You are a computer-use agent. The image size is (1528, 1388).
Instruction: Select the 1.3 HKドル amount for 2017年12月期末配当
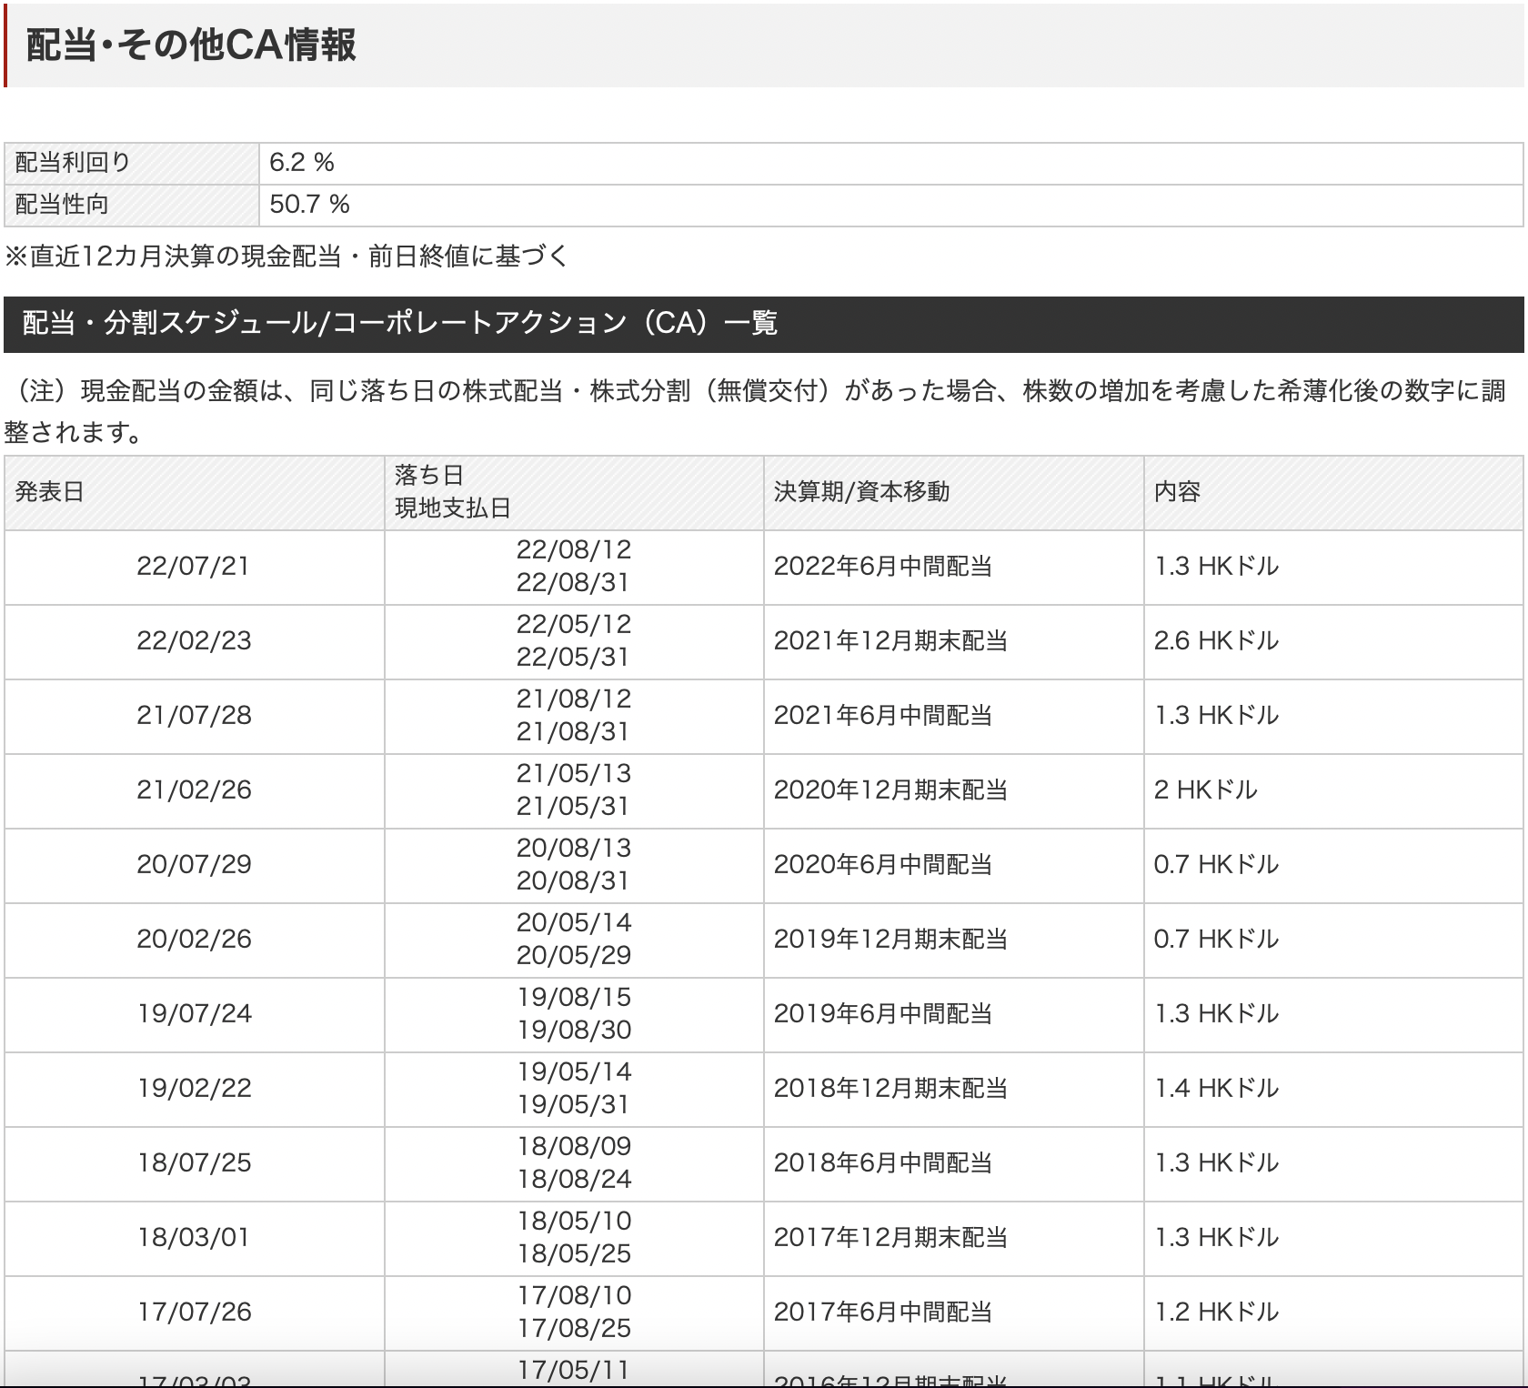(x=1216, y=1238)
